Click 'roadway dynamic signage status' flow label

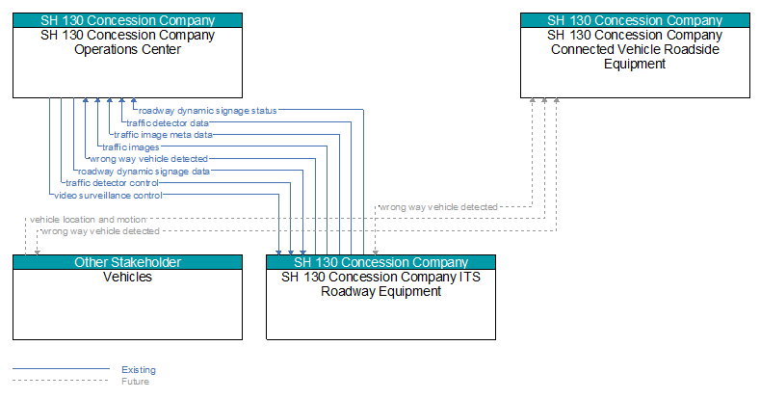tap(207, 111)
